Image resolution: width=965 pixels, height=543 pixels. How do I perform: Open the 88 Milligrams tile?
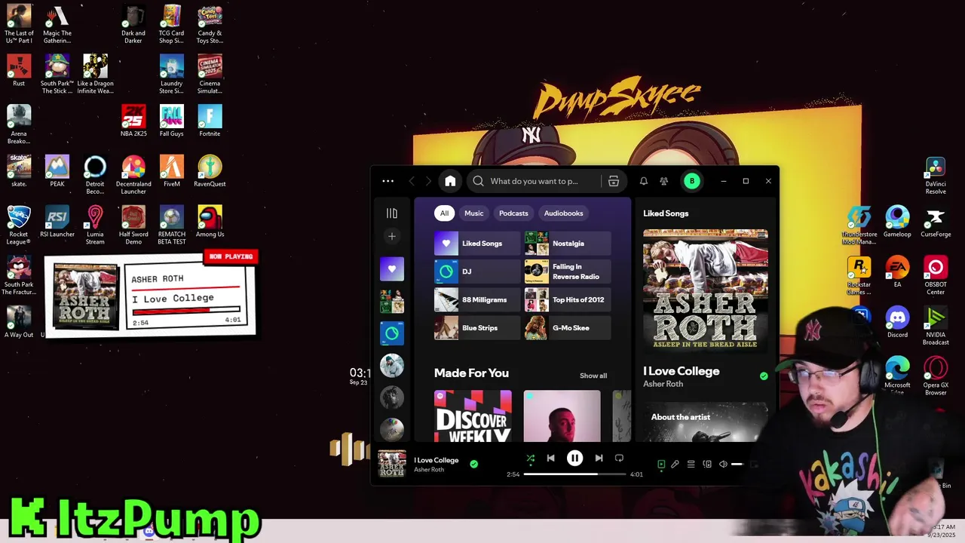[477, 299]
